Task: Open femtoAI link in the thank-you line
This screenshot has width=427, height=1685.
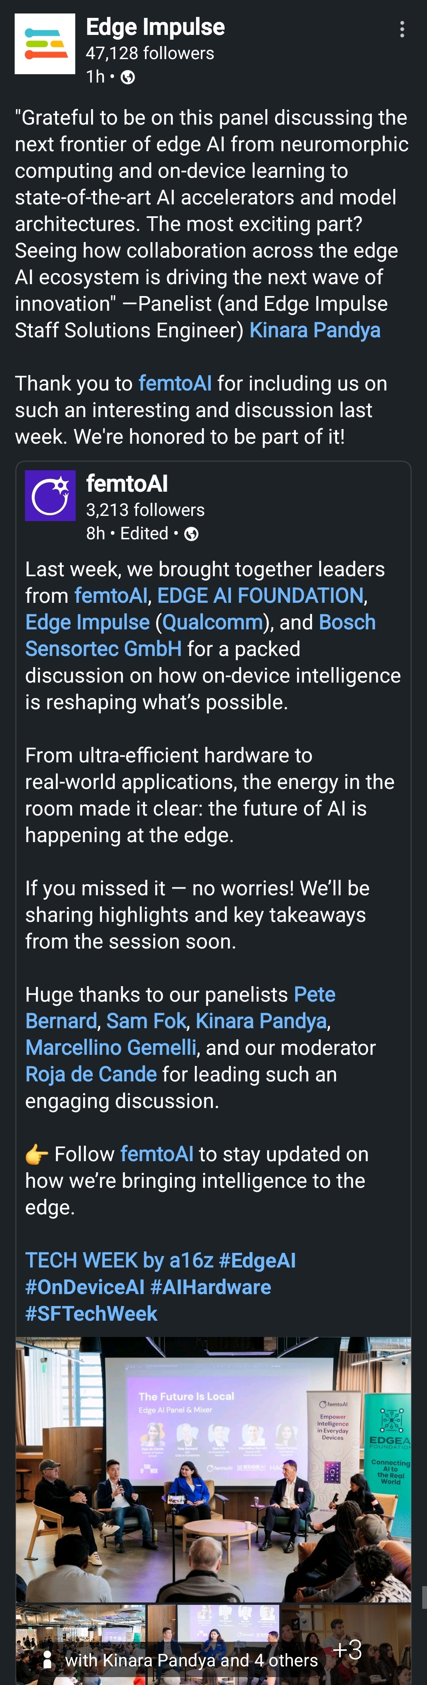Action: click(x=175, y=383)
